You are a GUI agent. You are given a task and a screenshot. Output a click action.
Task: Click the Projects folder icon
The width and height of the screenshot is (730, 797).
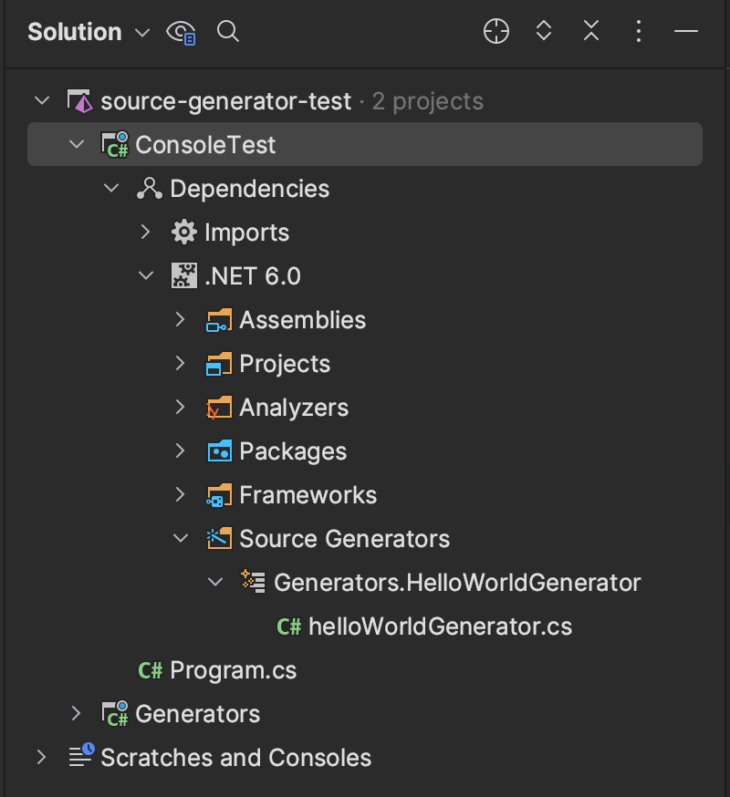[x=219, y=364]
